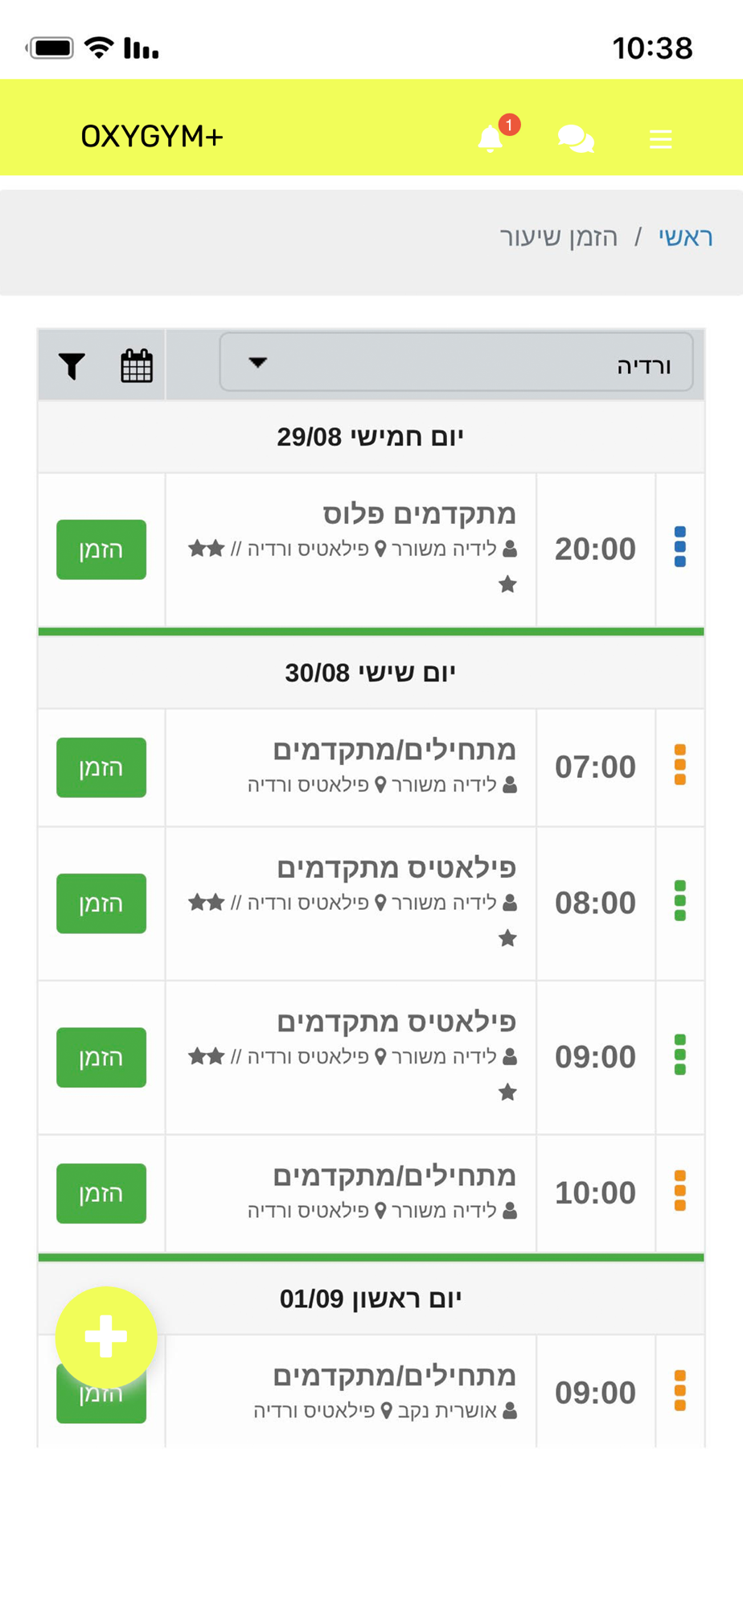Click blue dots menu for 20:00 class
The height and width of the screenshot is (1609, 743).
tap(680, 547)
